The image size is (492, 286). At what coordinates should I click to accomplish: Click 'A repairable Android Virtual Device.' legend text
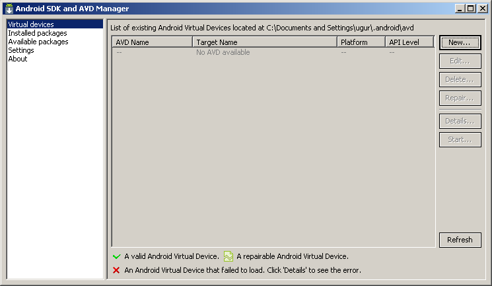point(293,256)
